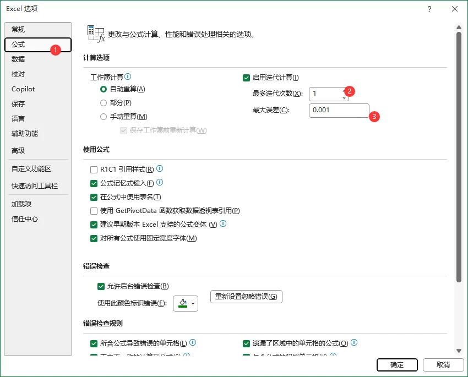Click the 最多迭代次数 input field
The width and height of the screenshot is (468, 377).
[326, 94]
